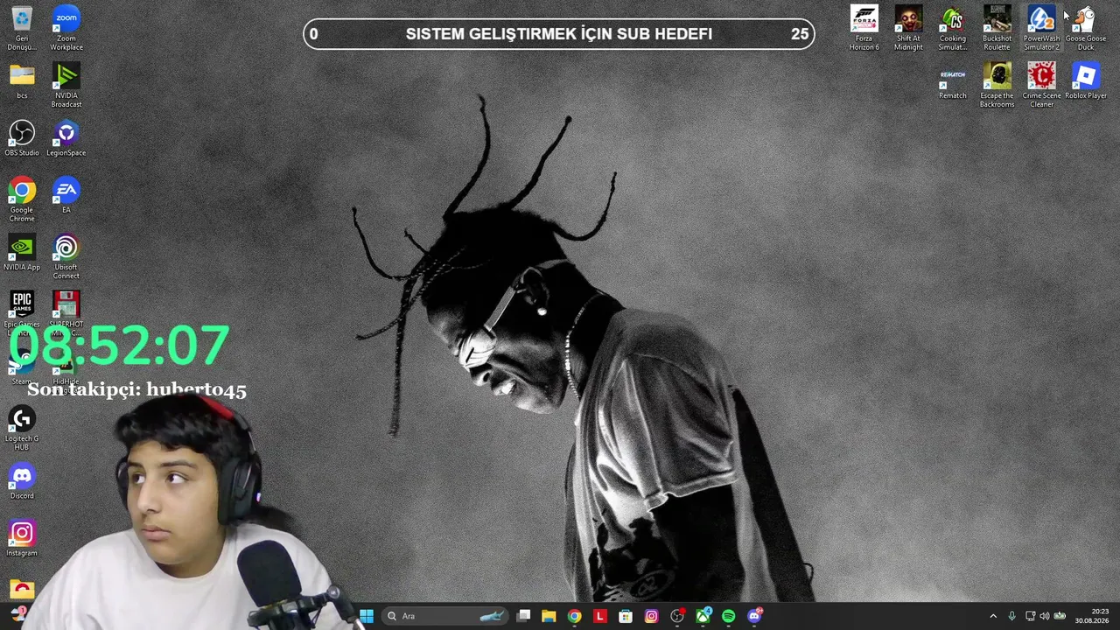Screen dimensions: 1120x630
Task: Click the Goose Goose Duck desktop icon
Action: click(1085, 28)
